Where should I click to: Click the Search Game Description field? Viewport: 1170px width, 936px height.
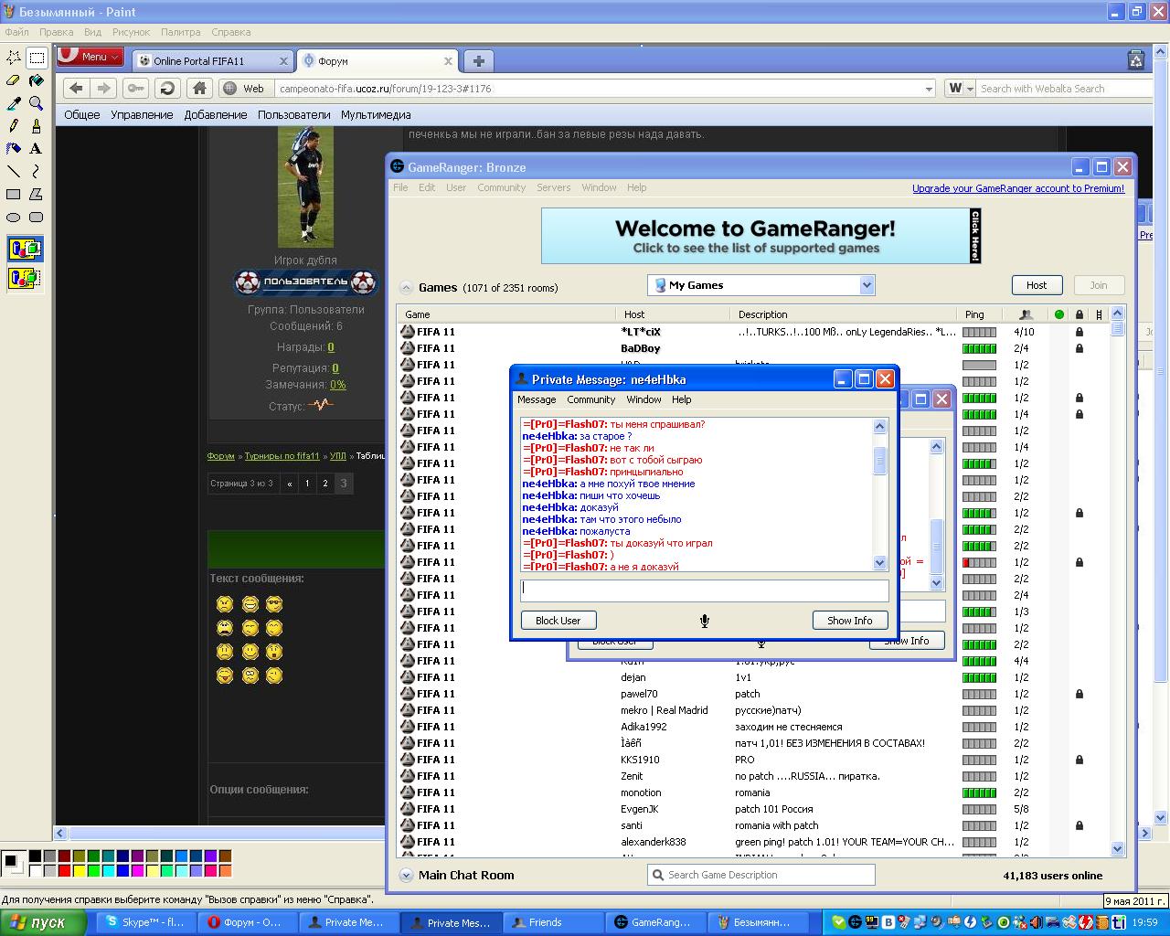pyautogui.click(x=760, y=875)
